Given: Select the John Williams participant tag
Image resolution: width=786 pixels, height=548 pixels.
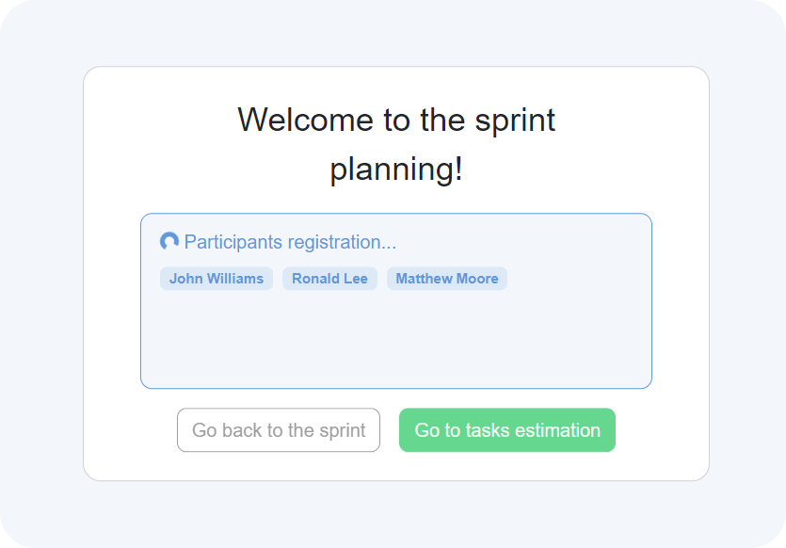Looking at the screenshot, I should pos(217,279).
